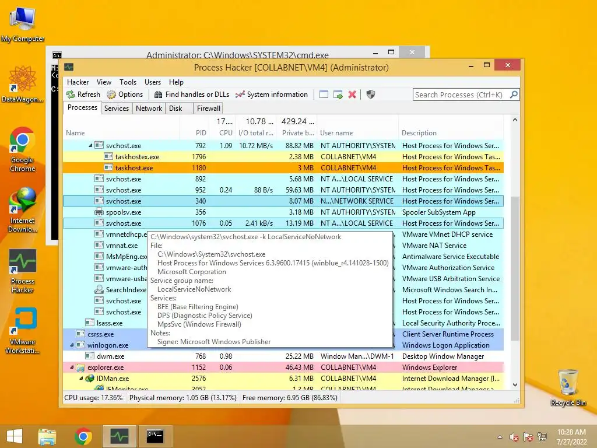597x448 pixels.
Task: Click the IDMan.exe globe icon
Action: [x=90, y=378]
